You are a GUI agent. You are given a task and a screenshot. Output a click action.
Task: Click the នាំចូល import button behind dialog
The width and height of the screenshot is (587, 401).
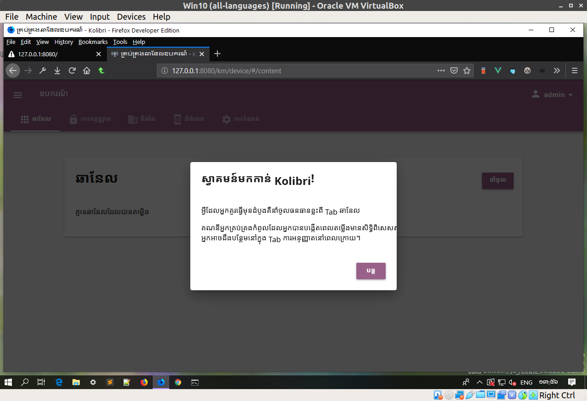pyautogui.click(x=498, y=180)
